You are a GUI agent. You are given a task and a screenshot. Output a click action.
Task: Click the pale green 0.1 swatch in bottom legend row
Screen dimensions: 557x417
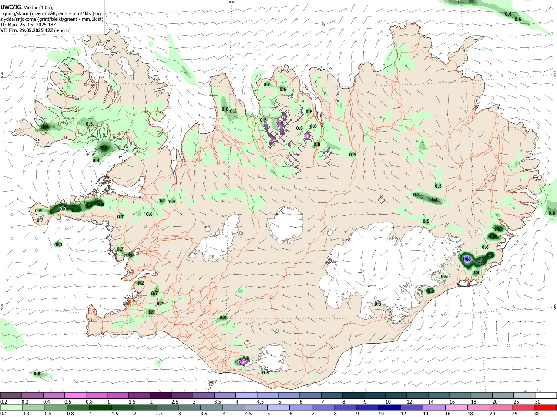[x=11, y=408]
